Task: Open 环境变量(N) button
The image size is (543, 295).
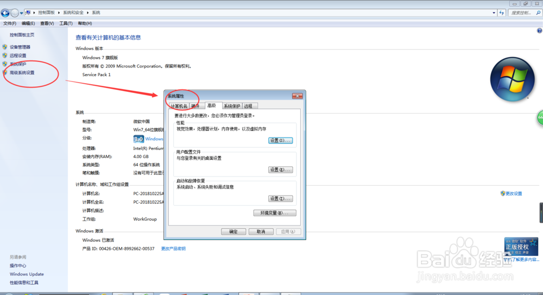Action: pos(275,213)
